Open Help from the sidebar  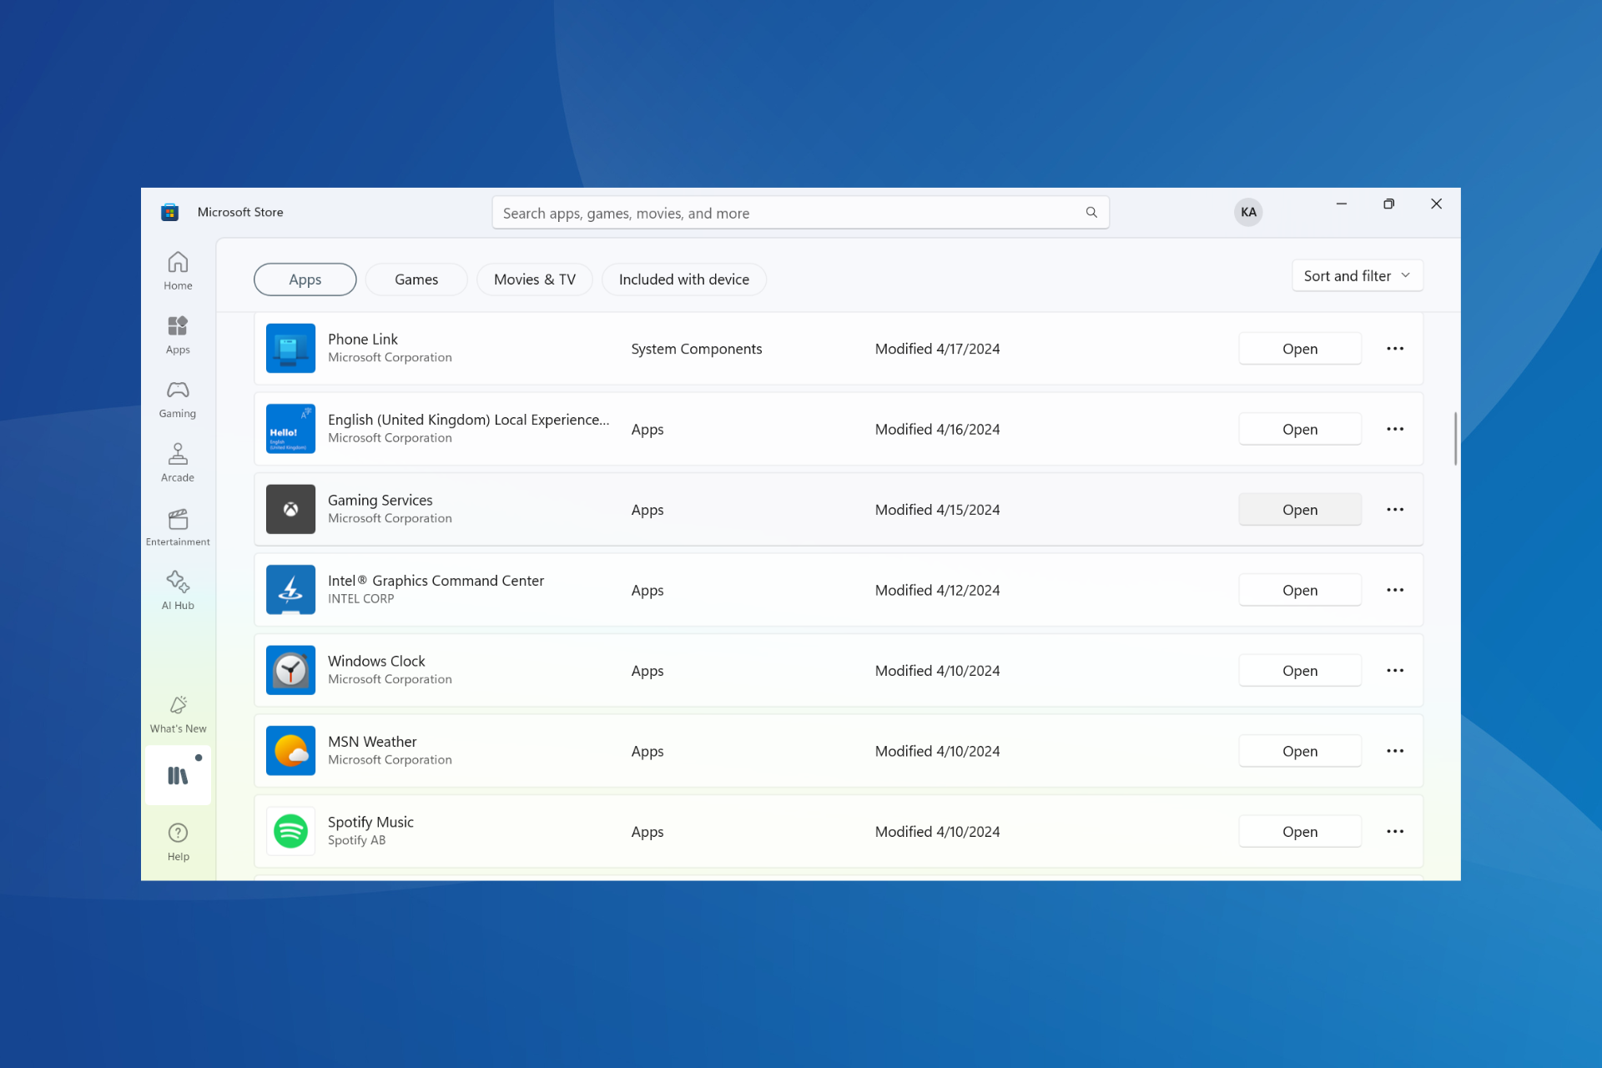178,841
